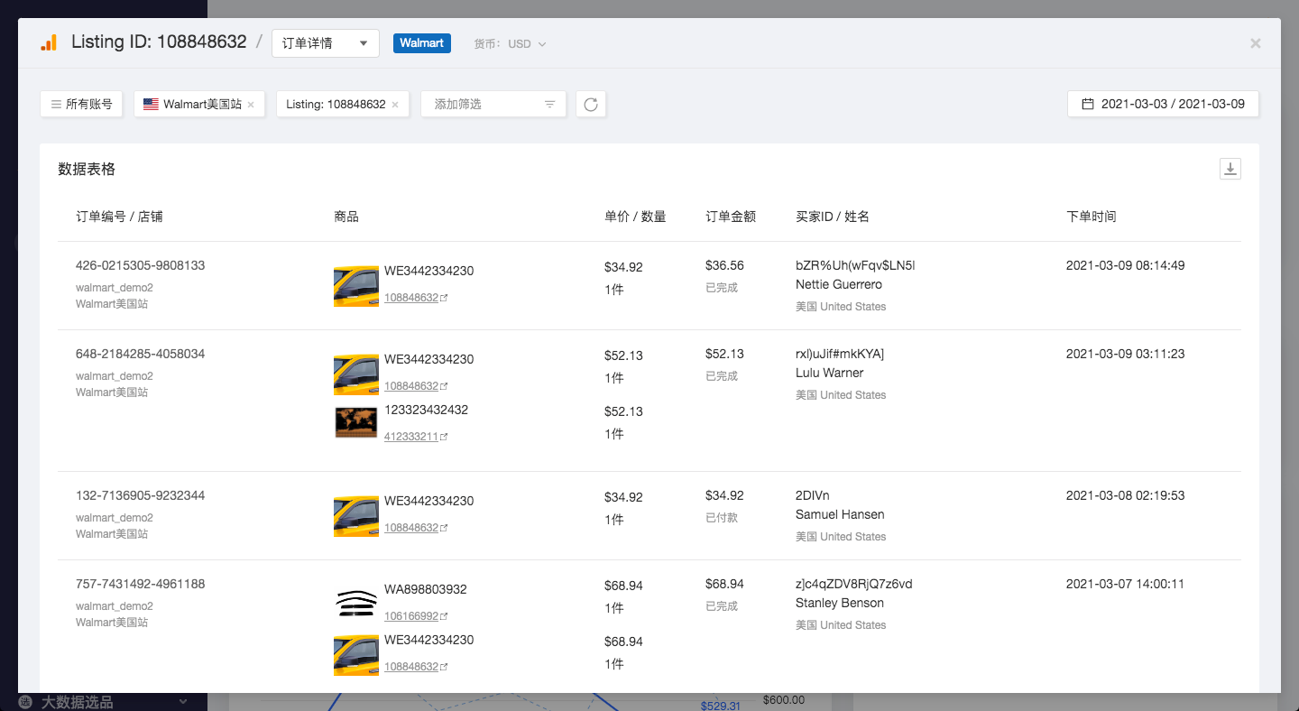Click the blue Walmart platform badge

421,43
